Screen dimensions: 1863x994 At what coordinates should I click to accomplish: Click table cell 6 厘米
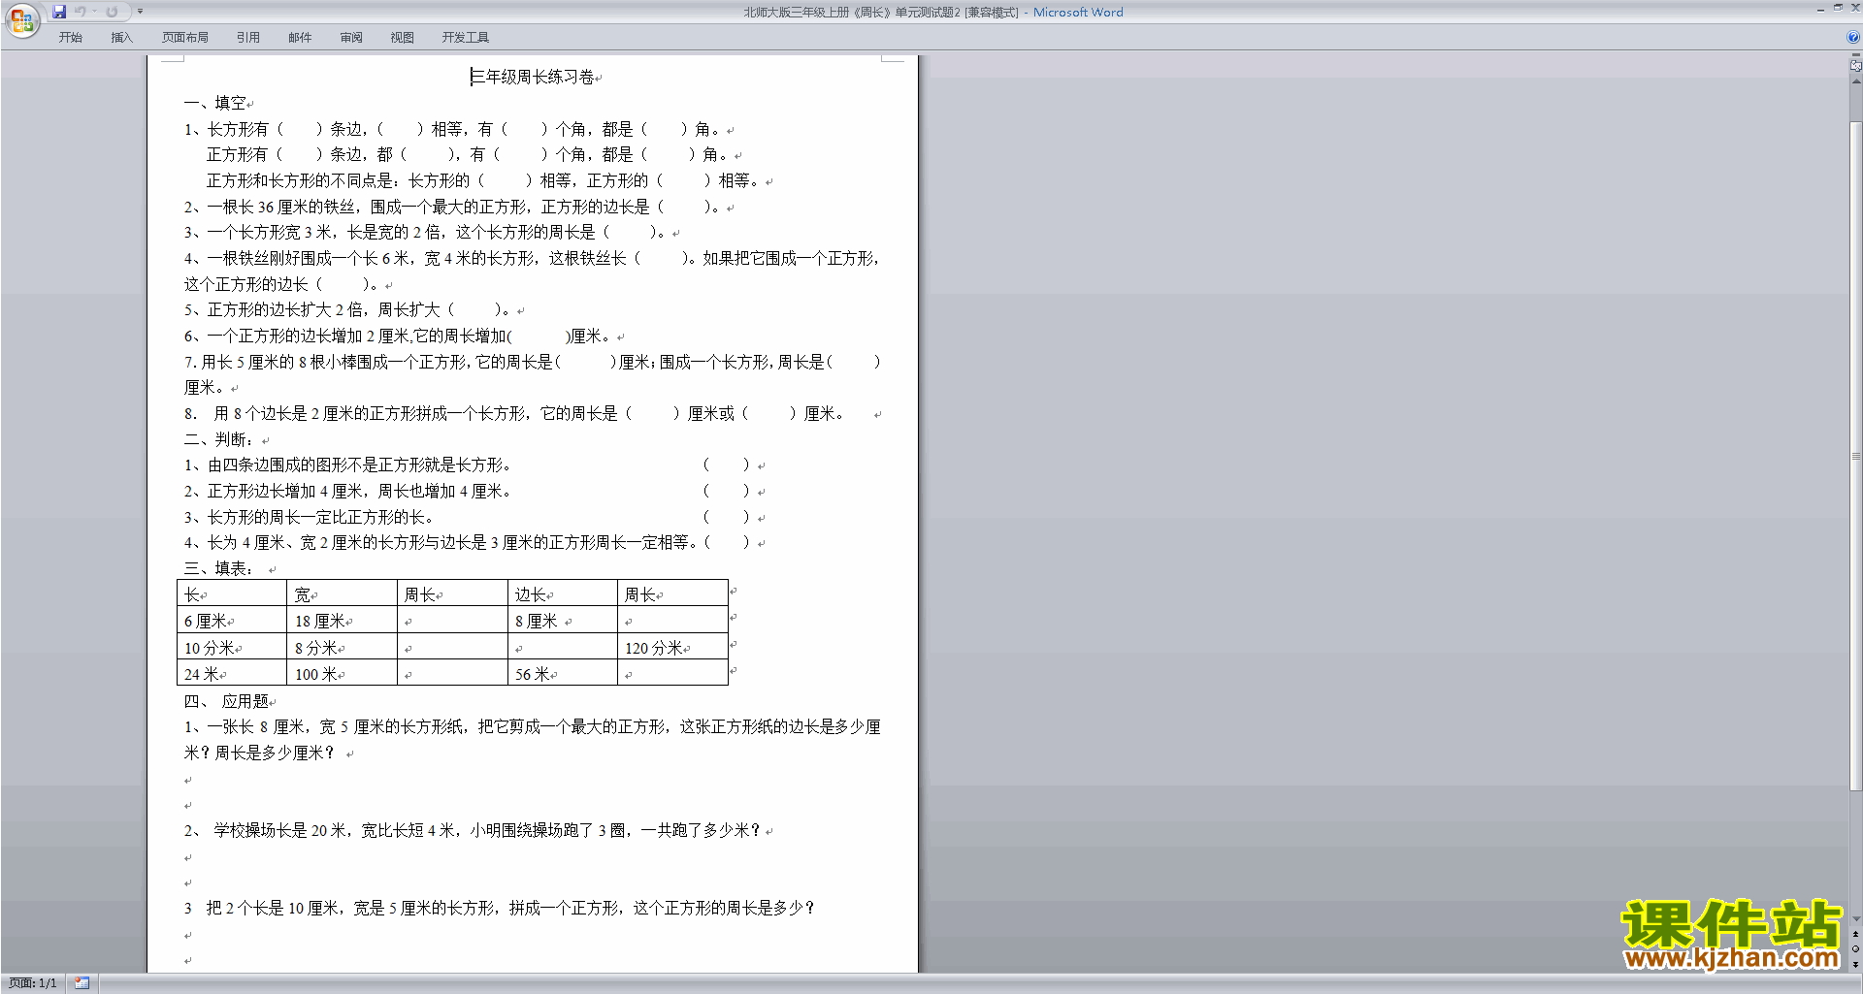point(231,621)
